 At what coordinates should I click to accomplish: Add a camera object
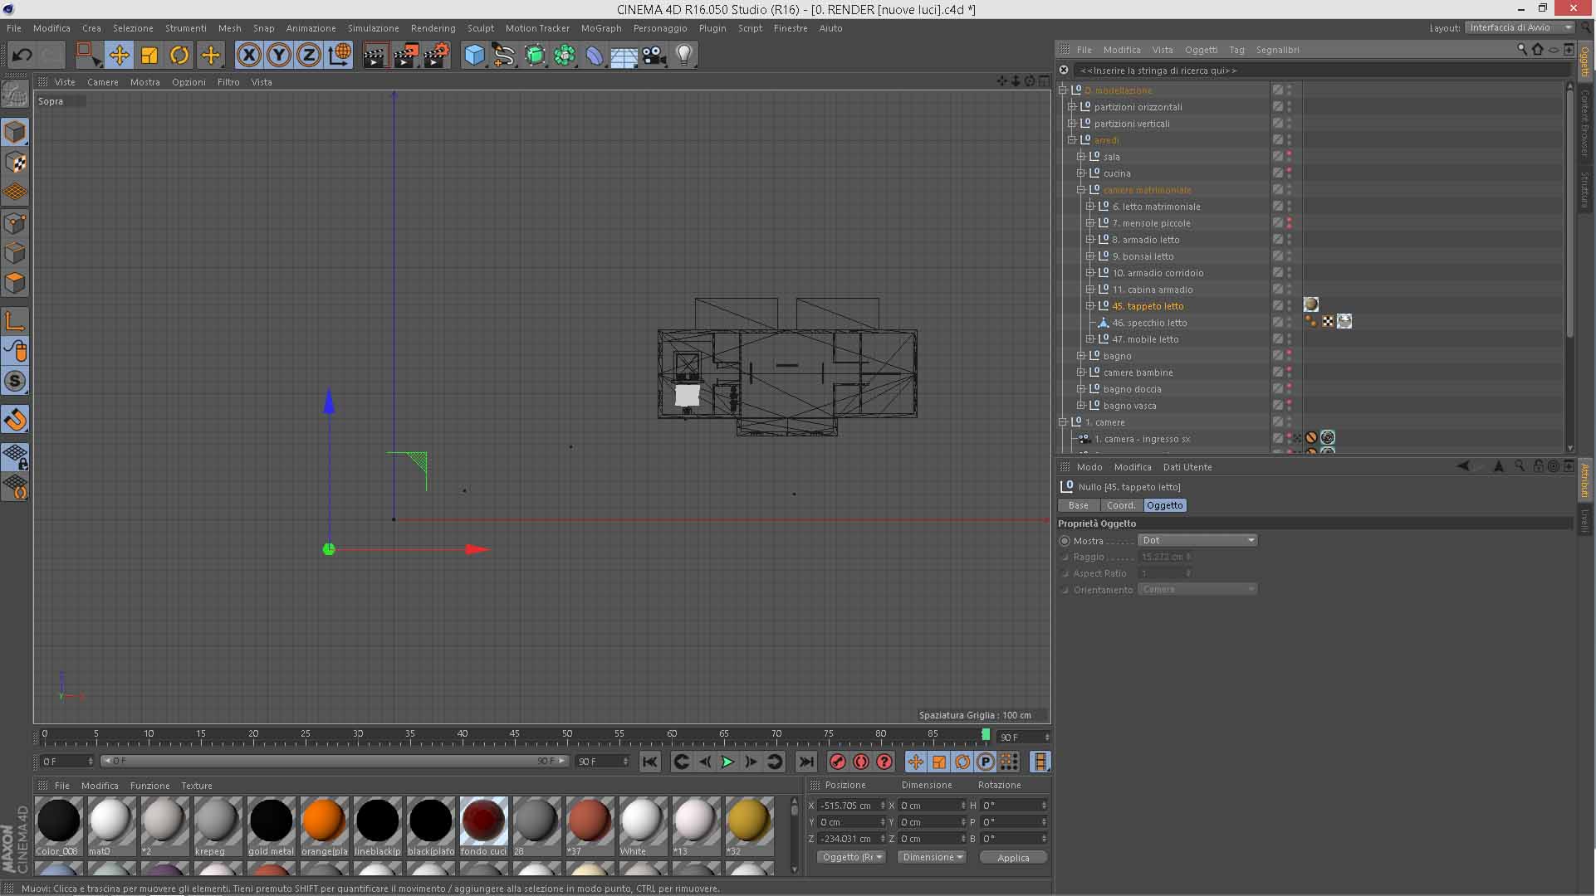tap(654, 56)
